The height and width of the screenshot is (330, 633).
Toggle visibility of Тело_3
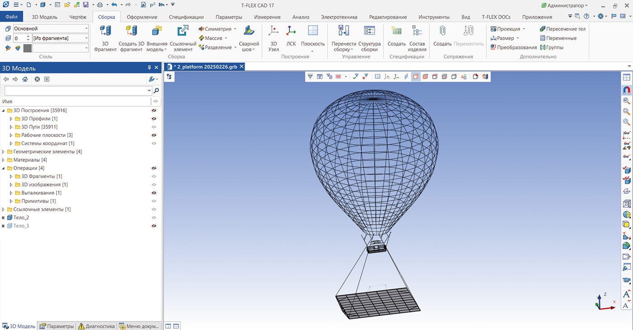(x=154, y=226)
